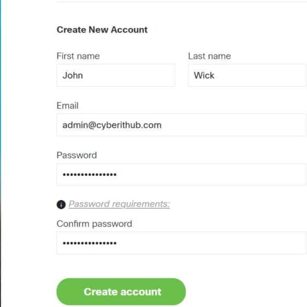Click the green Create account button
Viewport: 307px width, 307px height.
point(121,292)
